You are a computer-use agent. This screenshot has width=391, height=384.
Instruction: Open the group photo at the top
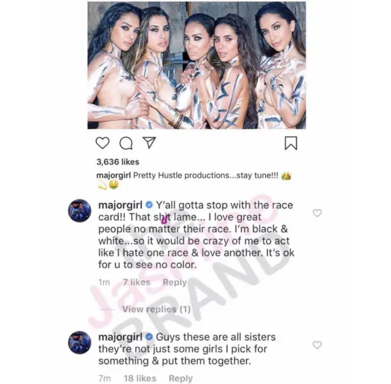196,65
